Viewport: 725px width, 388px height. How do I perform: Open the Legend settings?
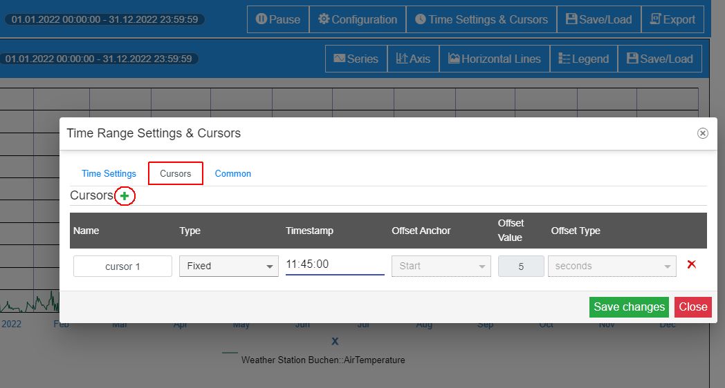click(x=583, y=59)
